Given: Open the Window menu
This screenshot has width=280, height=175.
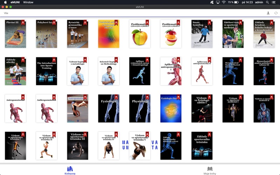Looking at the screenshot, I should (28, 2).
